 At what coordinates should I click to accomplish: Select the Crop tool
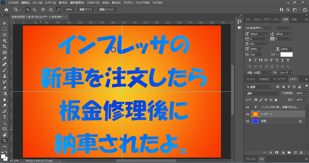[4, 46]
